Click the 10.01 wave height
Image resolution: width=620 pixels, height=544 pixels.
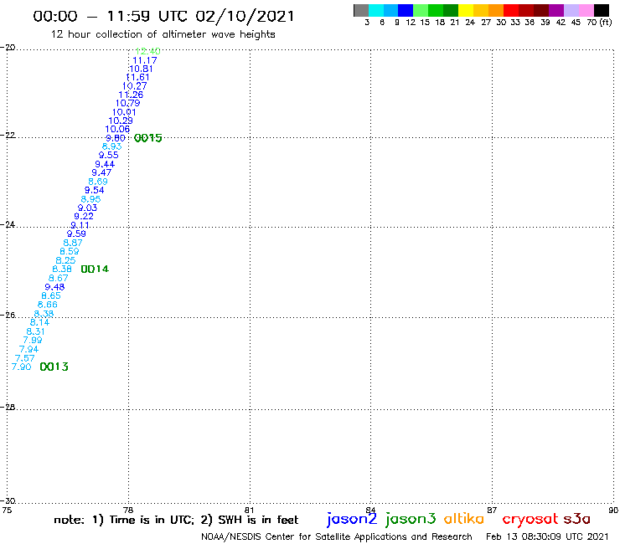124,112
